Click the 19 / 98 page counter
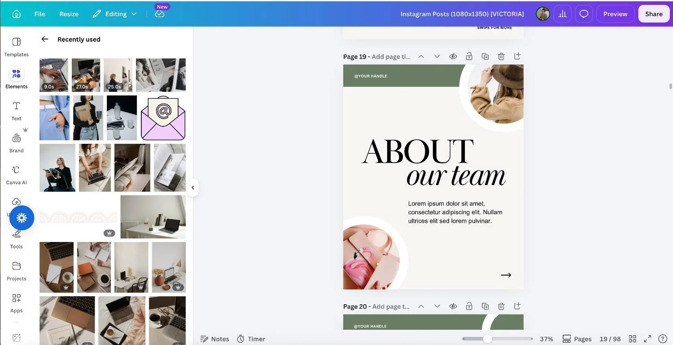This screenshot has height=345, width=673. point(610,339)
